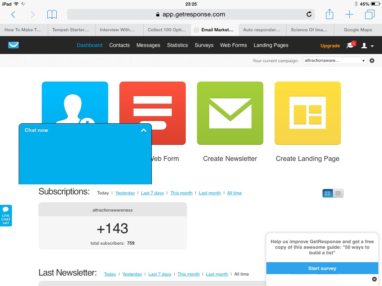Click the Create Newsletter label

[230, 159]
